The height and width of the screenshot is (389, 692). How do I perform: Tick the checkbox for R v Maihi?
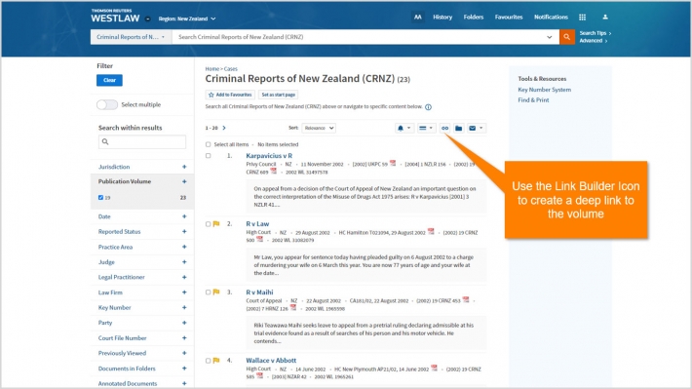tap(208, 292)
